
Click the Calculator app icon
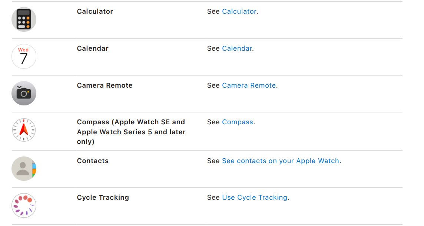24,19
